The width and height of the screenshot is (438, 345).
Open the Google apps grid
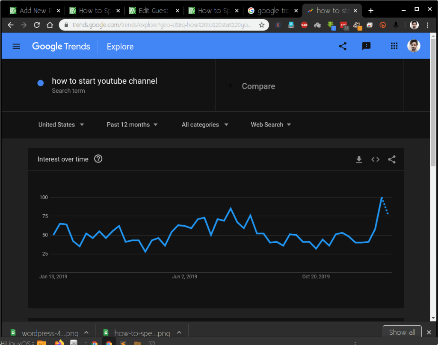tap(394, 46)
